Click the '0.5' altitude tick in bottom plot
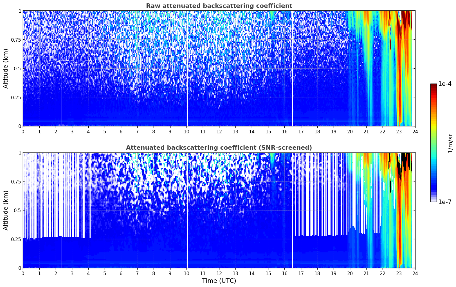 click(x=17, y=210)
